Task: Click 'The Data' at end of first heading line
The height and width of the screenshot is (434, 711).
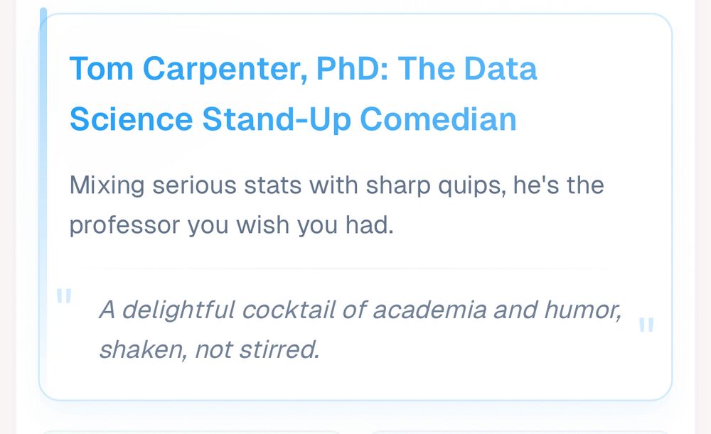Action: point(467,70)
